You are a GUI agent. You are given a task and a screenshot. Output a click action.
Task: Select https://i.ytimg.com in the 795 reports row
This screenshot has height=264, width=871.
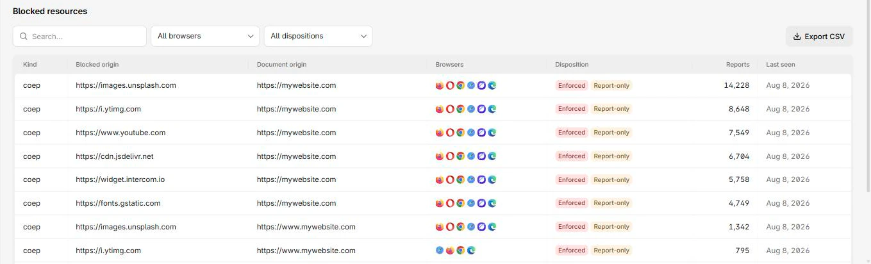pyautogui.click(x=108, y=251)
